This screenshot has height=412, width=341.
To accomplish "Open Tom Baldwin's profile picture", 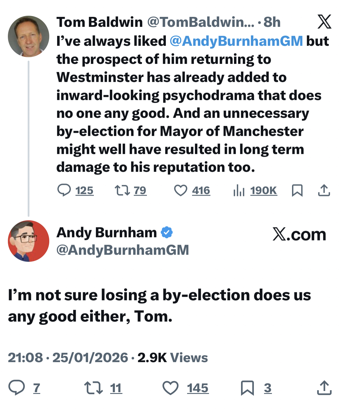I will point(28,36).
